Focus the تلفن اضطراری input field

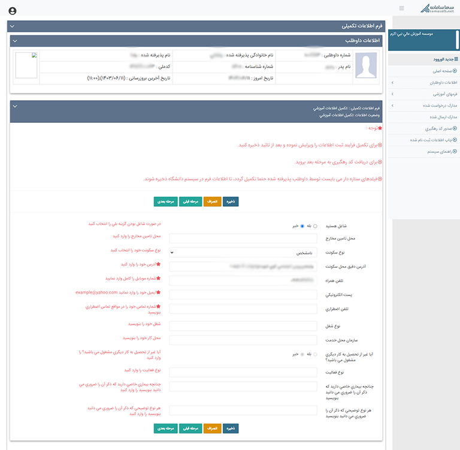[243, 309]
